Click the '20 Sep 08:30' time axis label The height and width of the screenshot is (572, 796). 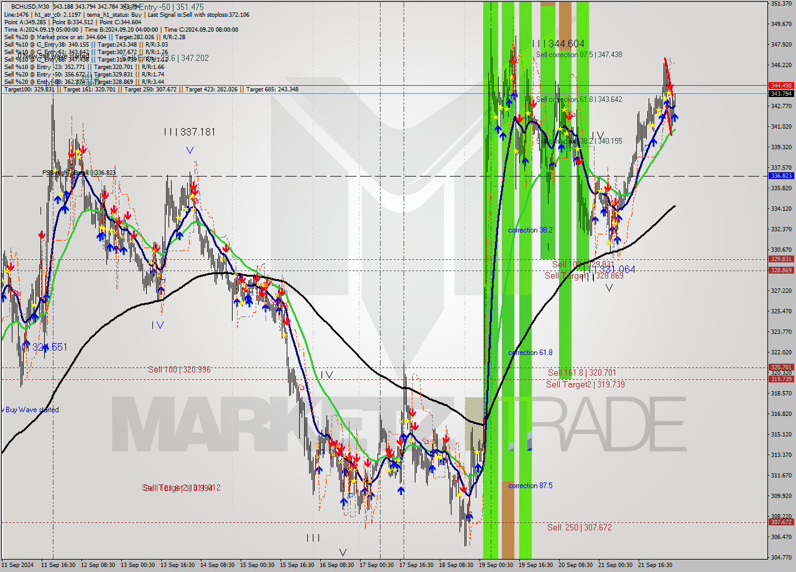click(576, 565)
